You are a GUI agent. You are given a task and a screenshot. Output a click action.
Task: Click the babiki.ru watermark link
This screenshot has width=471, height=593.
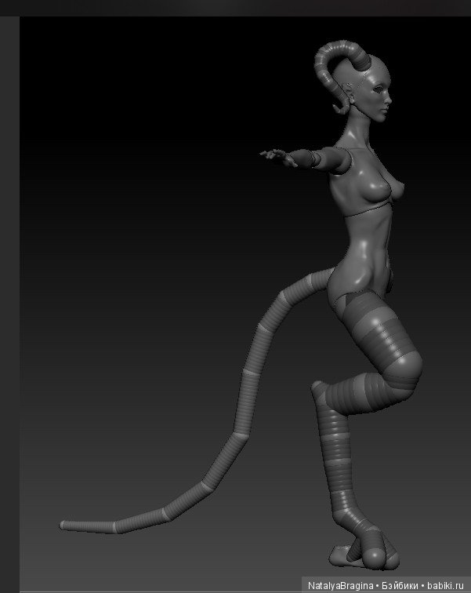tap(447, 586)
